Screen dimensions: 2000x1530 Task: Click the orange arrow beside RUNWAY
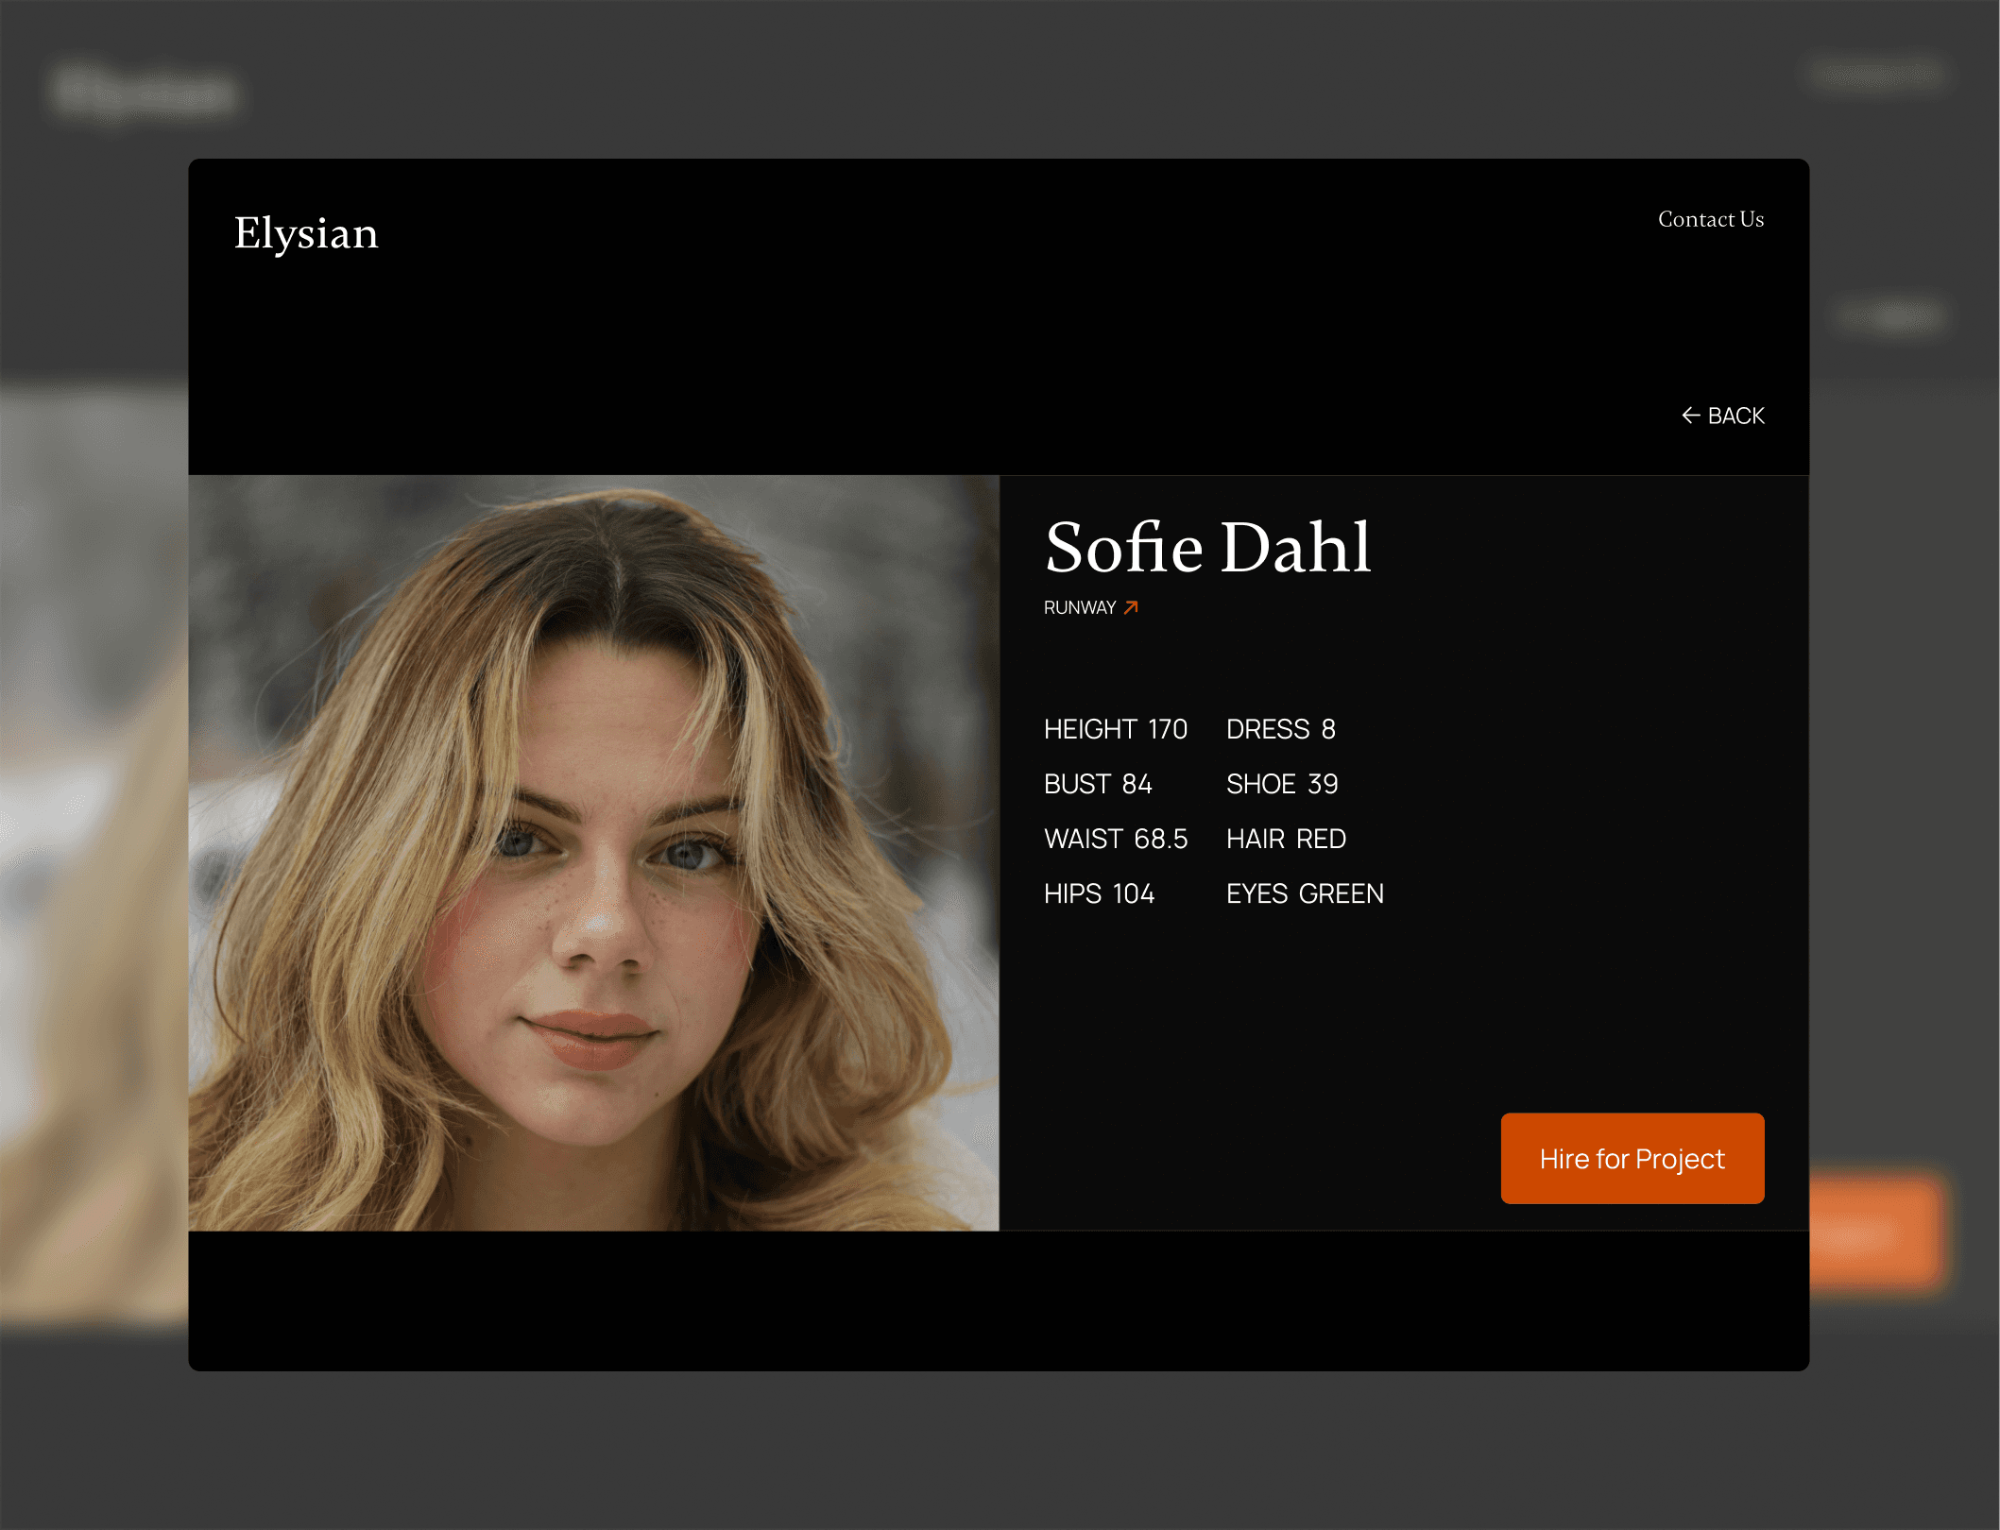[1131, 607]
